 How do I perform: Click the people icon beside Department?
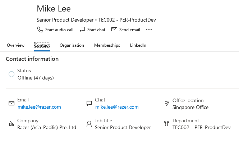[x=167, y=124]
